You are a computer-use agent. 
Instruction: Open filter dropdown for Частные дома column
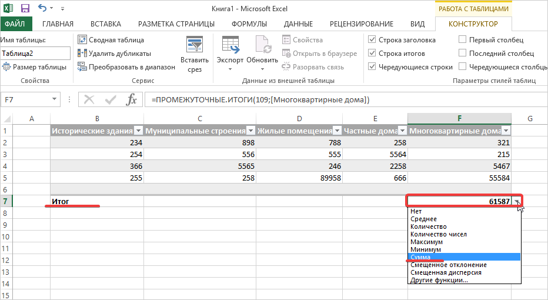[x=402, y=131]
